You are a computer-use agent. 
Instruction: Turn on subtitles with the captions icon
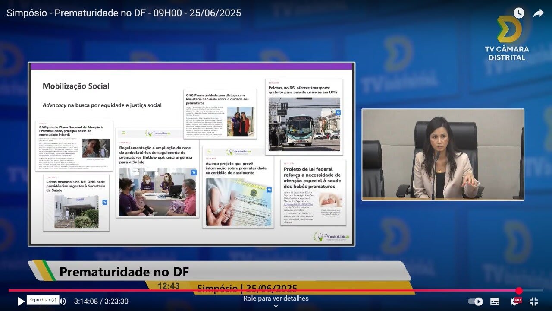pos(495,301)
